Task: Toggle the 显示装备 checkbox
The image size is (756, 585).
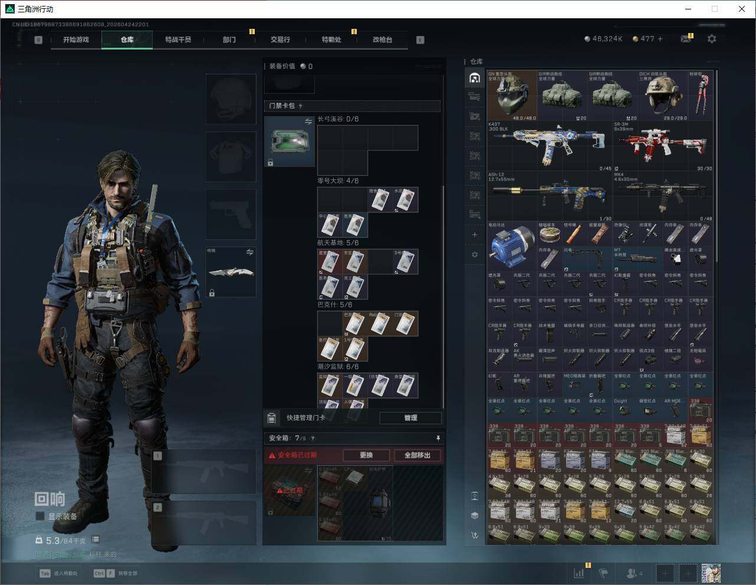Action: click(x=40, y=516)
